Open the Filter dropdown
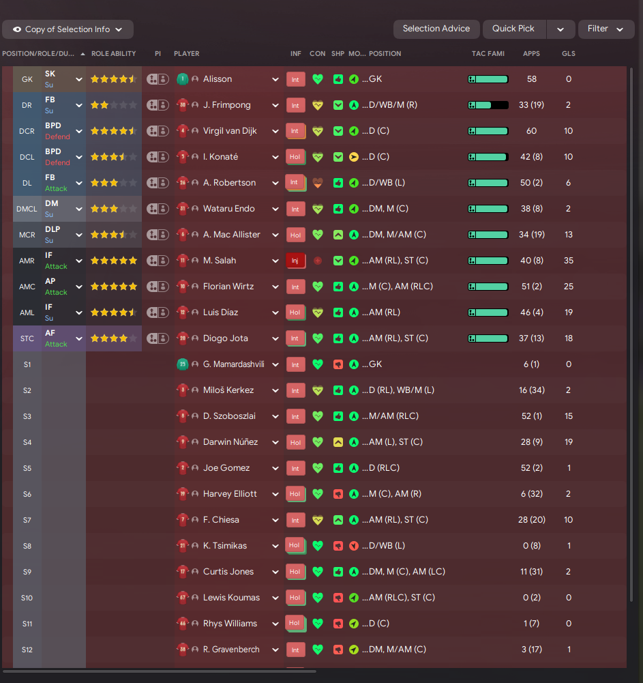 pos(606,29)
